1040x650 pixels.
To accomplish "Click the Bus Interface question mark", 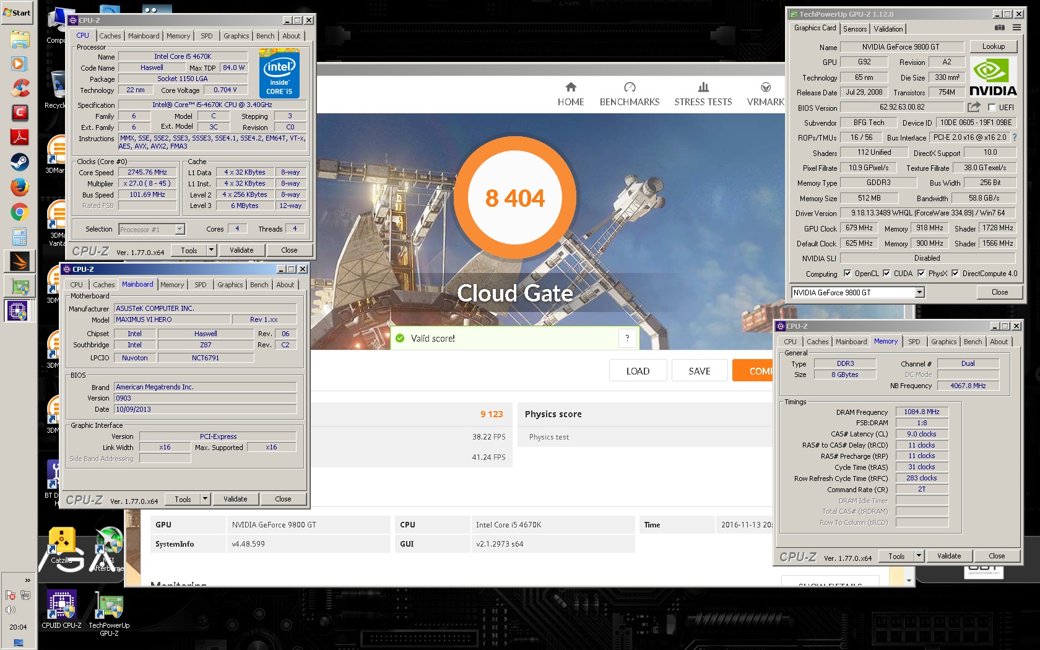I will (1014, 137).
